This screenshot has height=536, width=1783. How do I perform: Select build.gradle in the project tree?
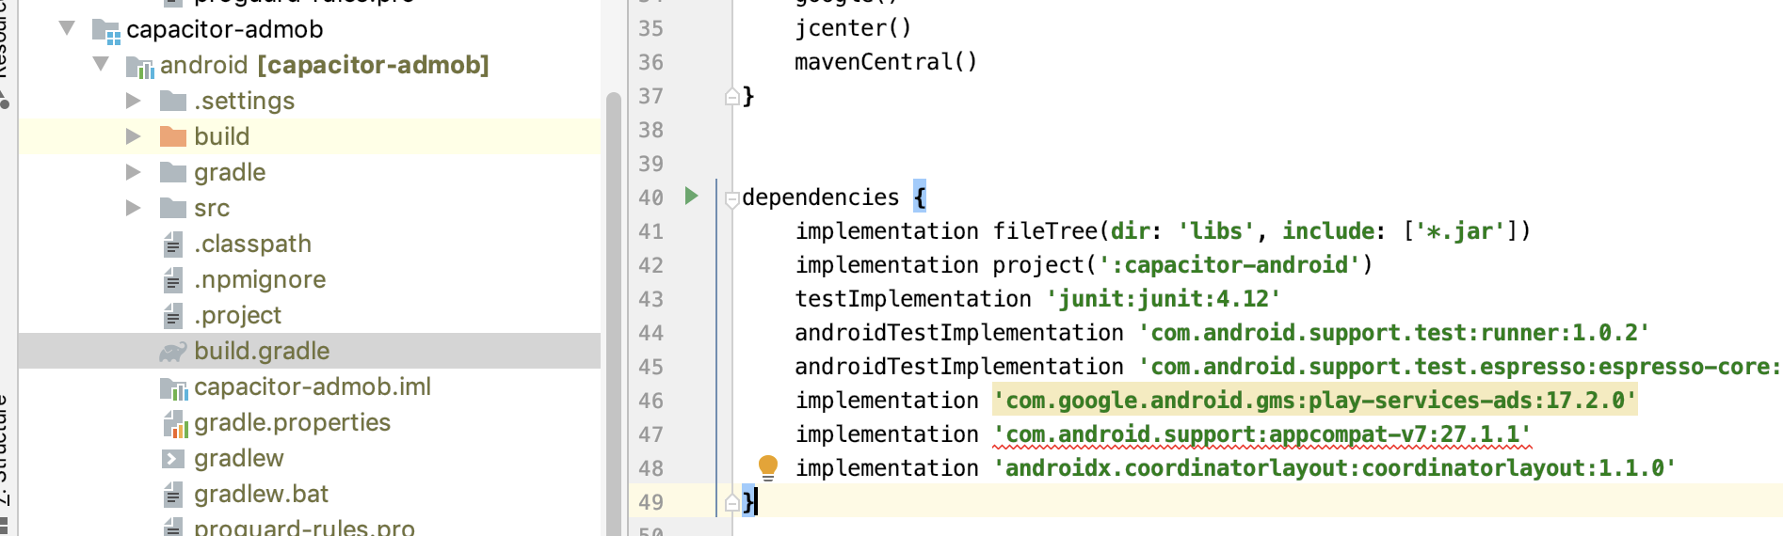309,351
